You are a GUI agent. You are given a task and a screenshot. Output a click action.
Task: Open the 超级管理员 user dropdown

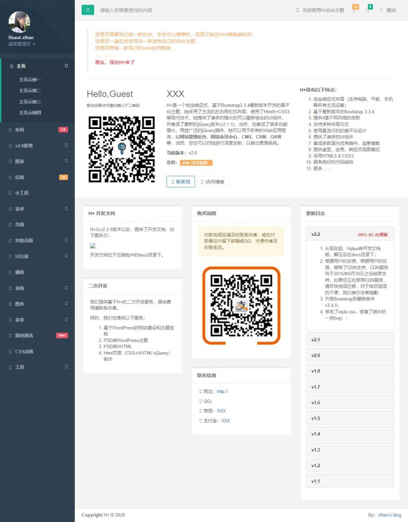pos(22,43)
